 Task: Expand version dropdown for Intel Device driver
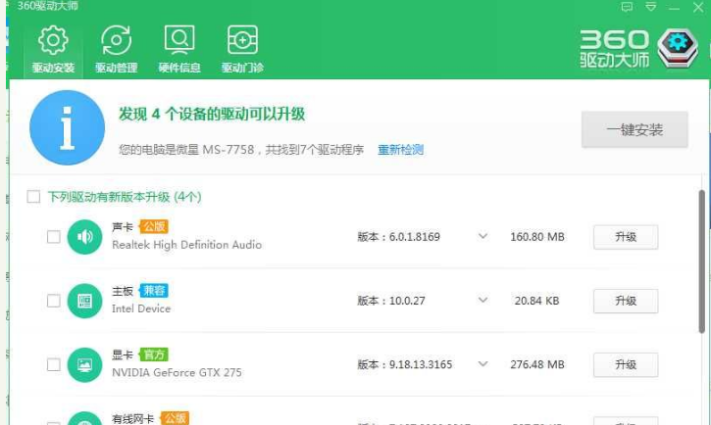coord(482,301)
